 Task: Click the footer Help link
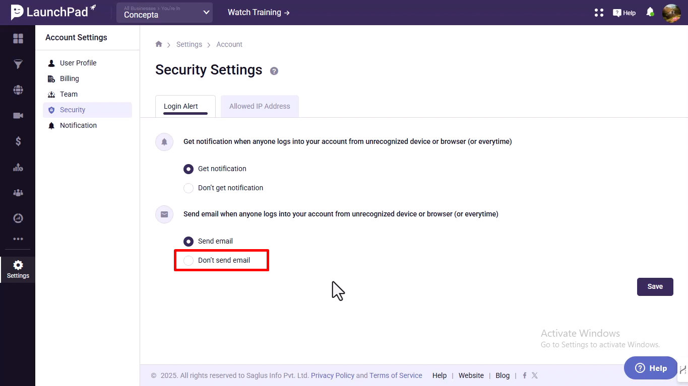point(440,375)
